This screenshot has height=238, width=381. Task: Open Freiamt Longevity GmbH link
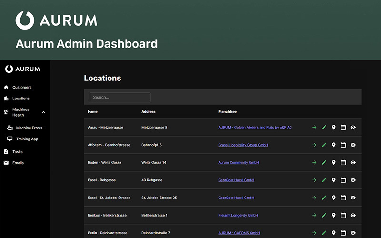click(238, 215)
